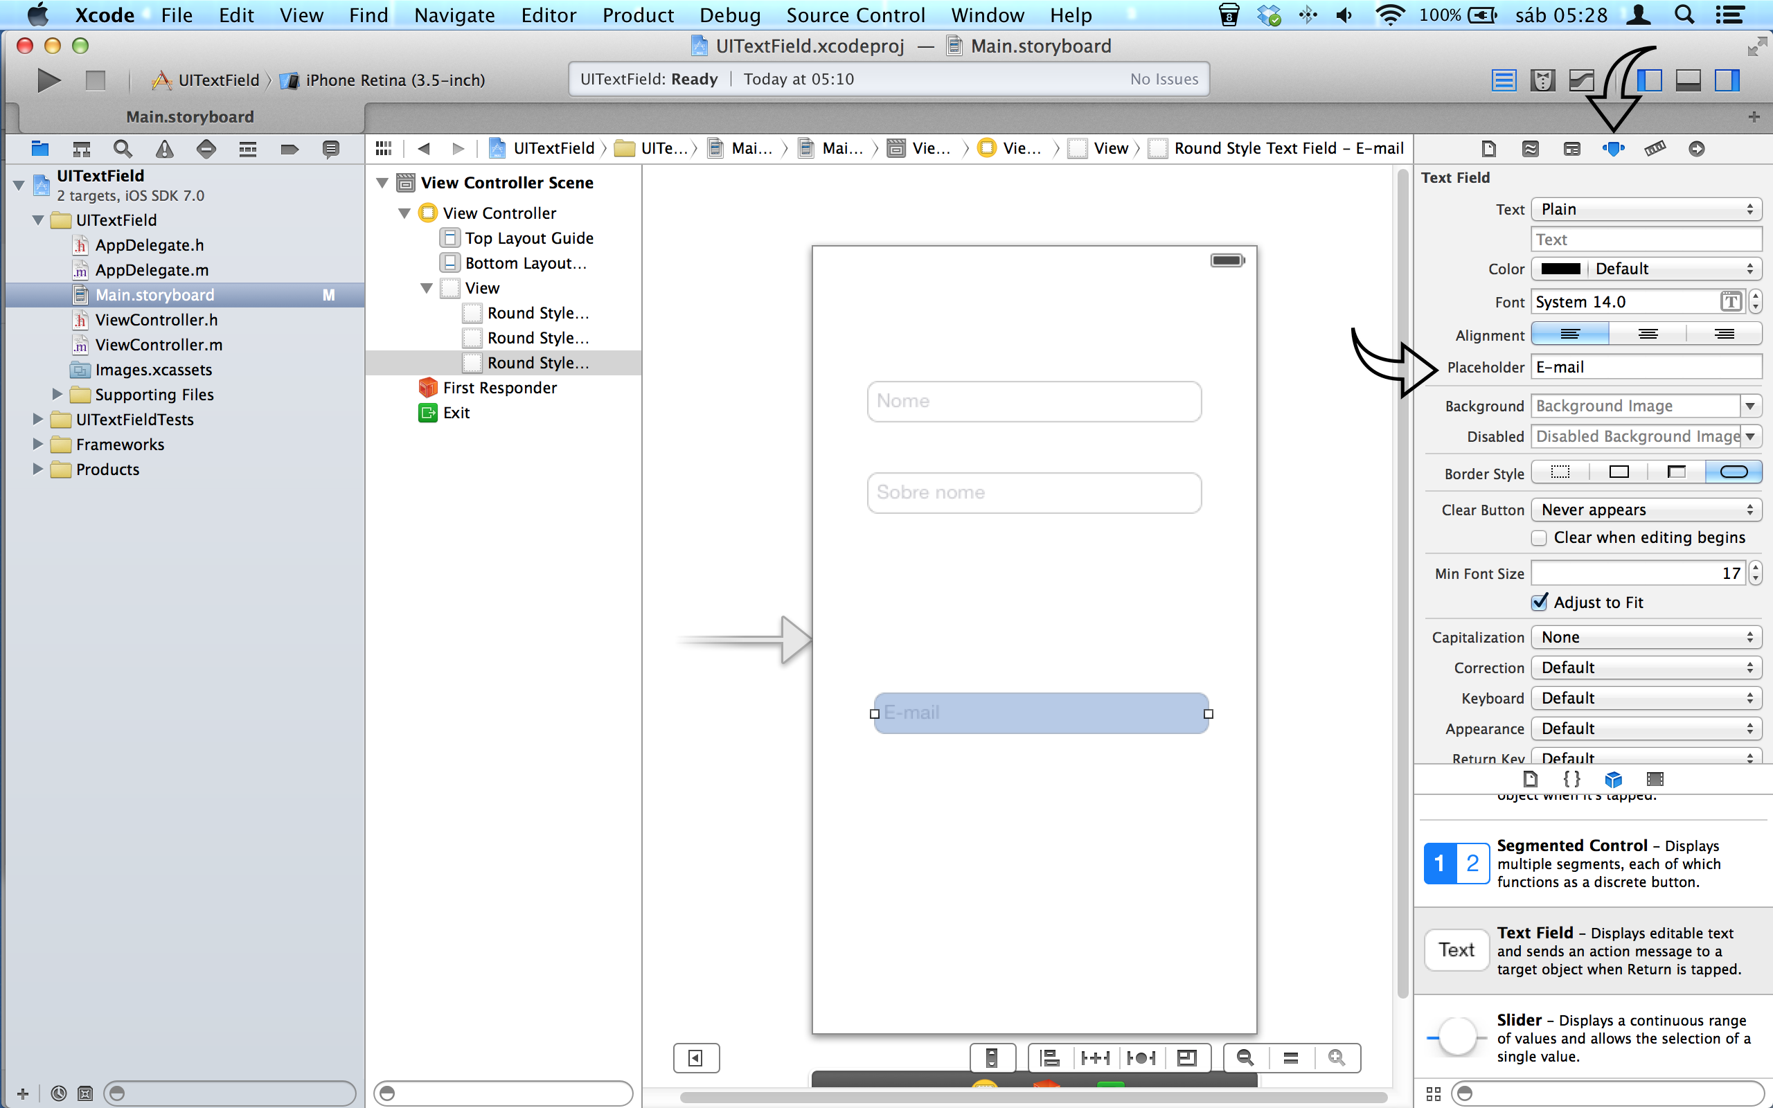Open the Keyboard type dropdown
1773x1108 pixels.
point(1646,698)
